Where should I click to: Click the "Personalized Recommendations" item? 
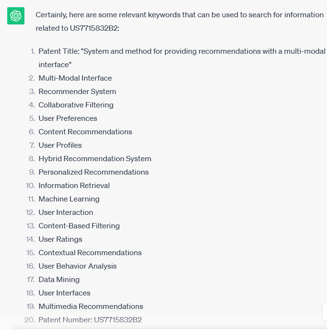[93, 172]
